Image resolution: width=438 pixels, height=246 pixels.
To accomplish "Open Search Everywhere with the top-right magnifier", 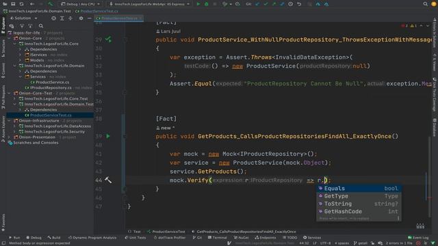I will [x=425, y=4].
